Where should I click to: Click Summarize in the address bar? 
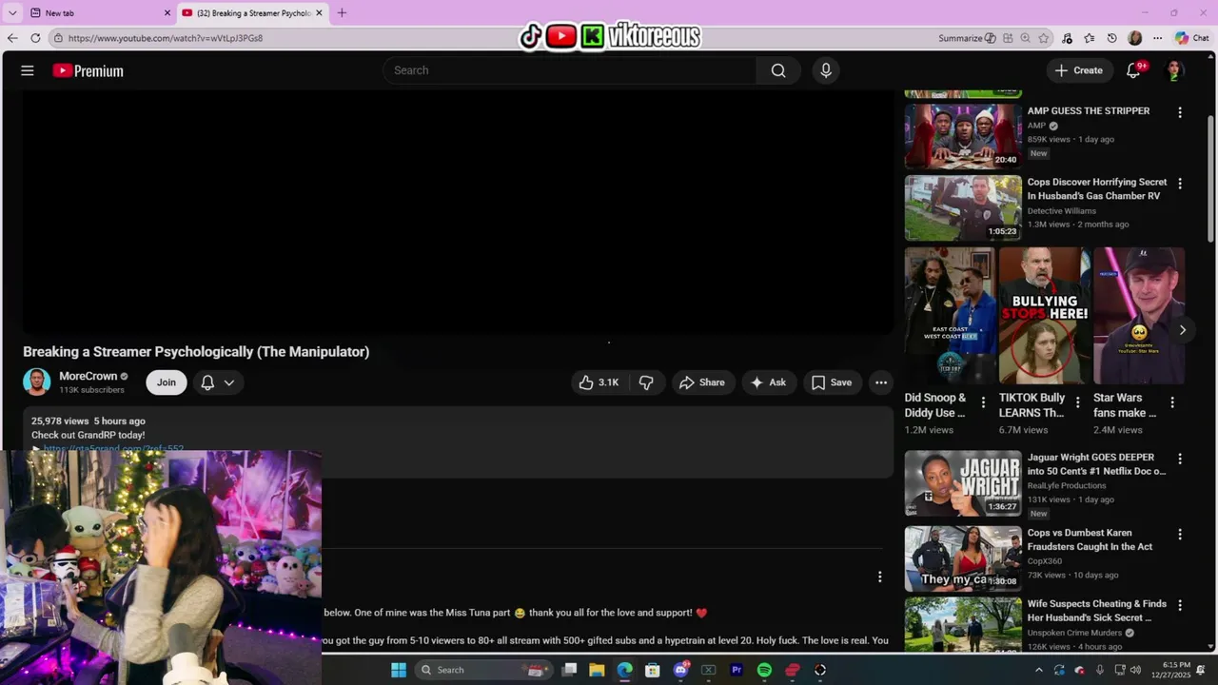[967, 38]
